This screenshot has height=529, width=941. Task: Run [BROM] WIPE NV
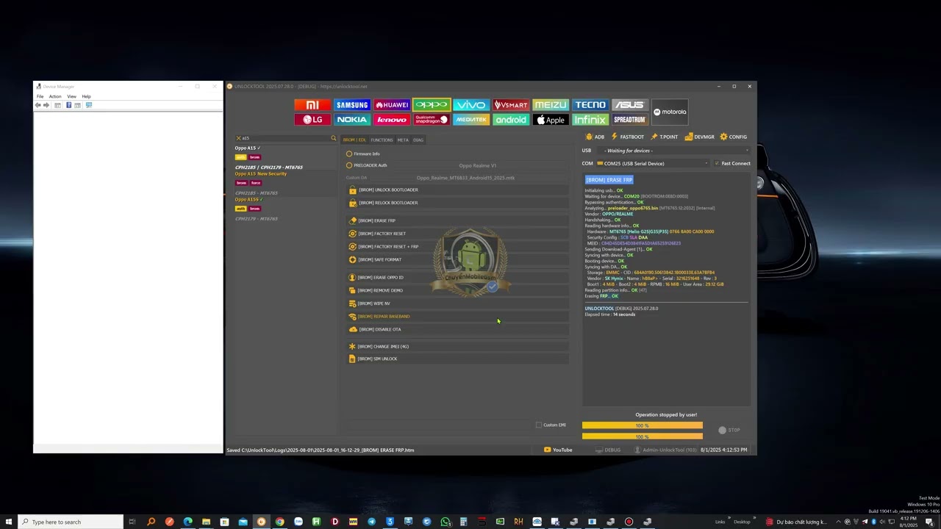click(457, 303)
